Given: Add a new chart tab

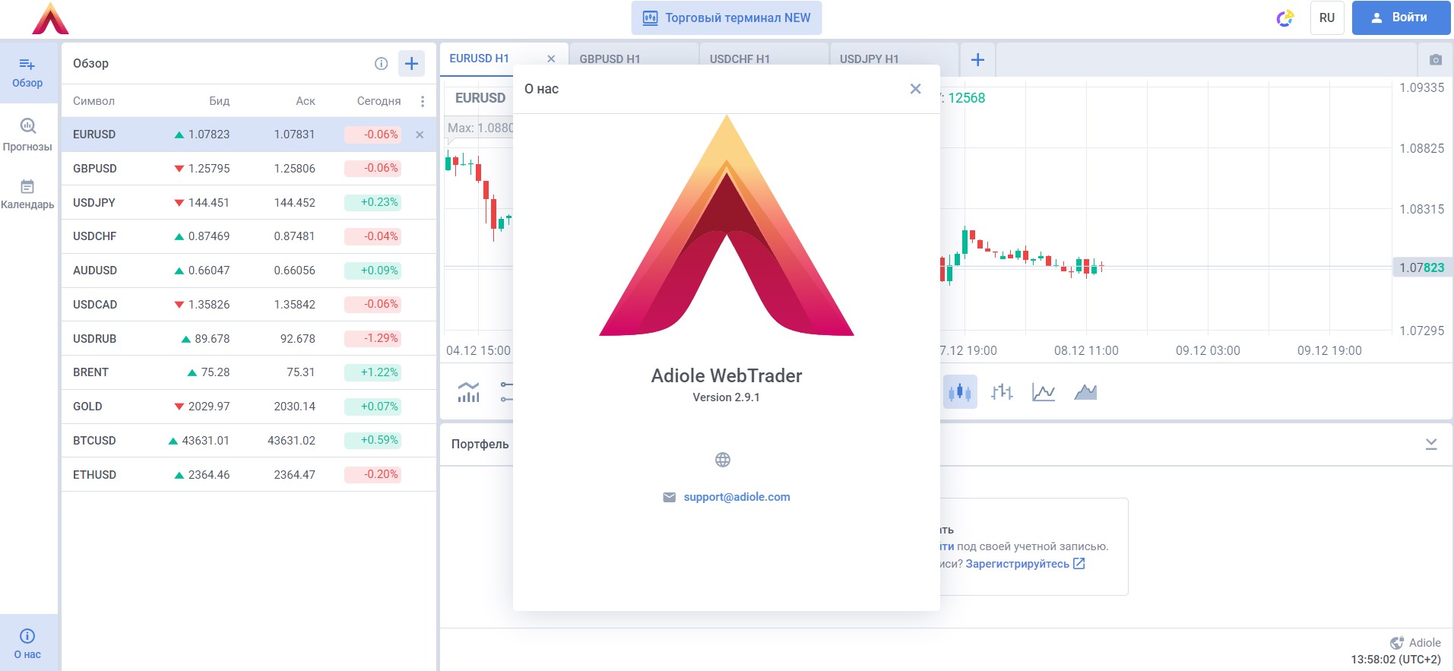Looking at the screenshot, I should pos(978,59).
